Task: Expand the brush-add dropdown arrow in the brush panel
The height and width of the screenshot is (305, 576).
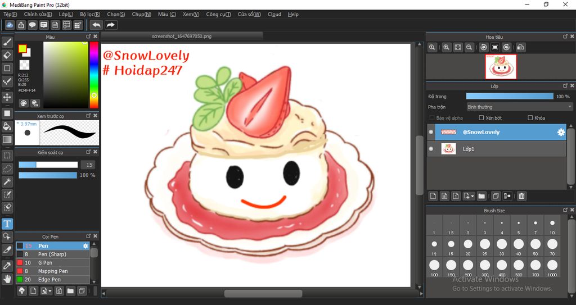Action: (50, 291)
